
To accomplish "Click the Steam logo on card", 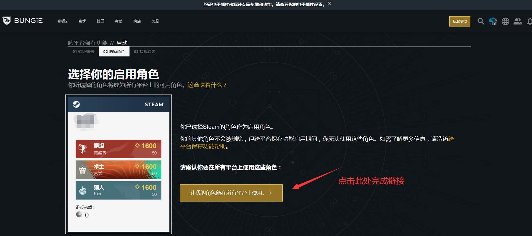I will click(76, 104).
